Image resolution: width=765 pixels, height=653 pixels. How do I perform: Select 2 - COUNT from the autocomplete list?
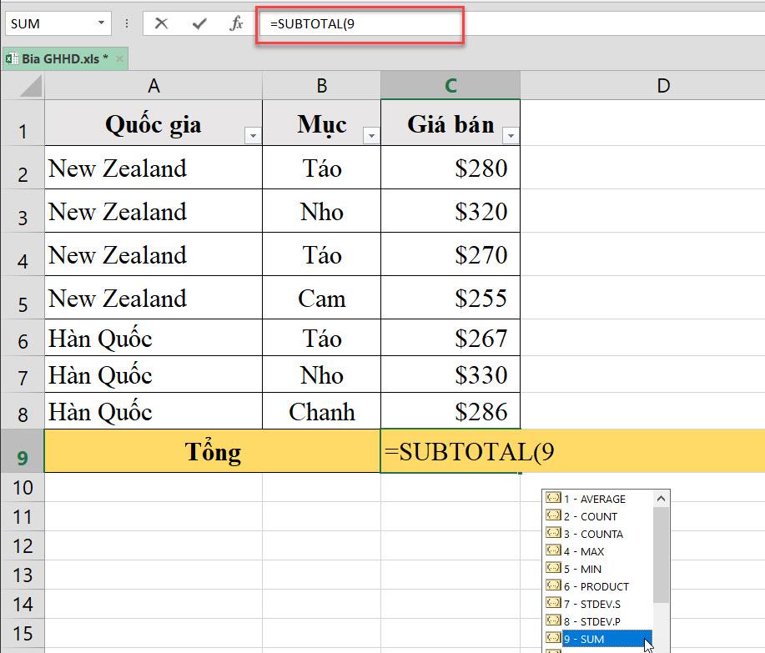pyautogui.click(x=586, y=516)
